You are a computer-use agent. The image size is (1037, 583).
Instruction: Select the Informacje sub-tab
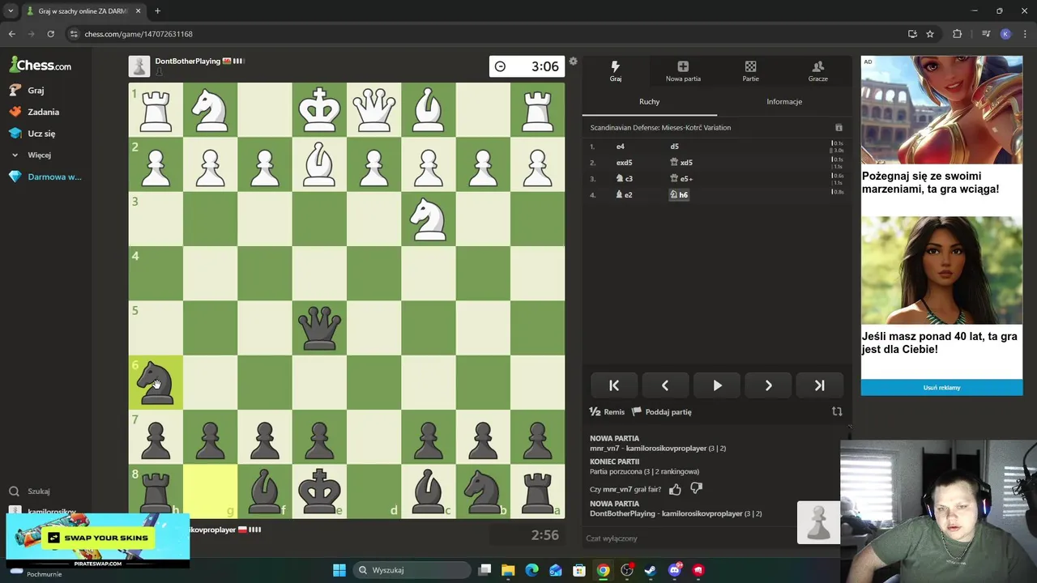pos(784,101)
